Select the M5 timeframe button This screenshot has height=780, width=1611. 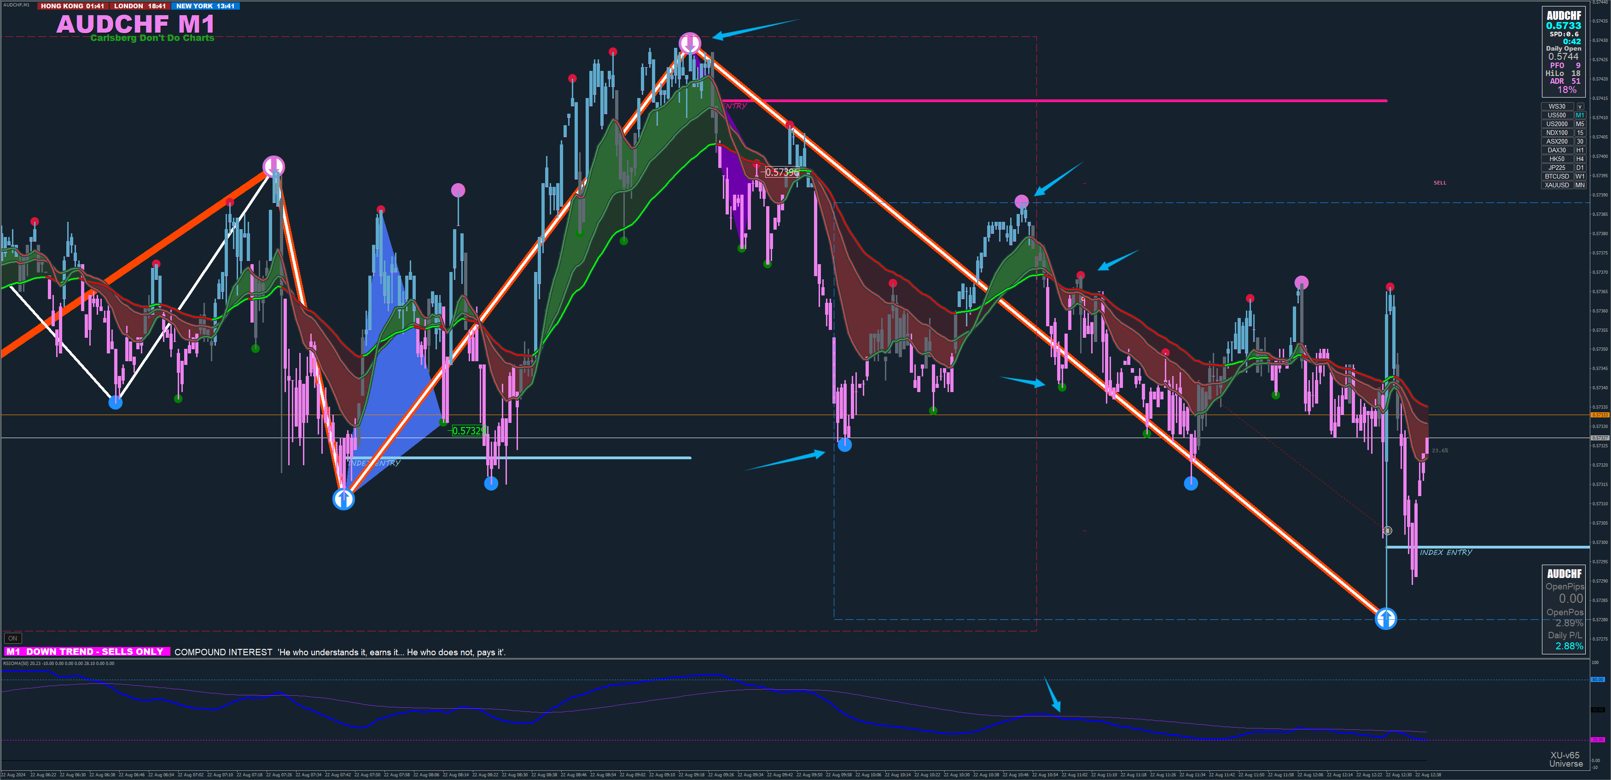point(1580,124)
